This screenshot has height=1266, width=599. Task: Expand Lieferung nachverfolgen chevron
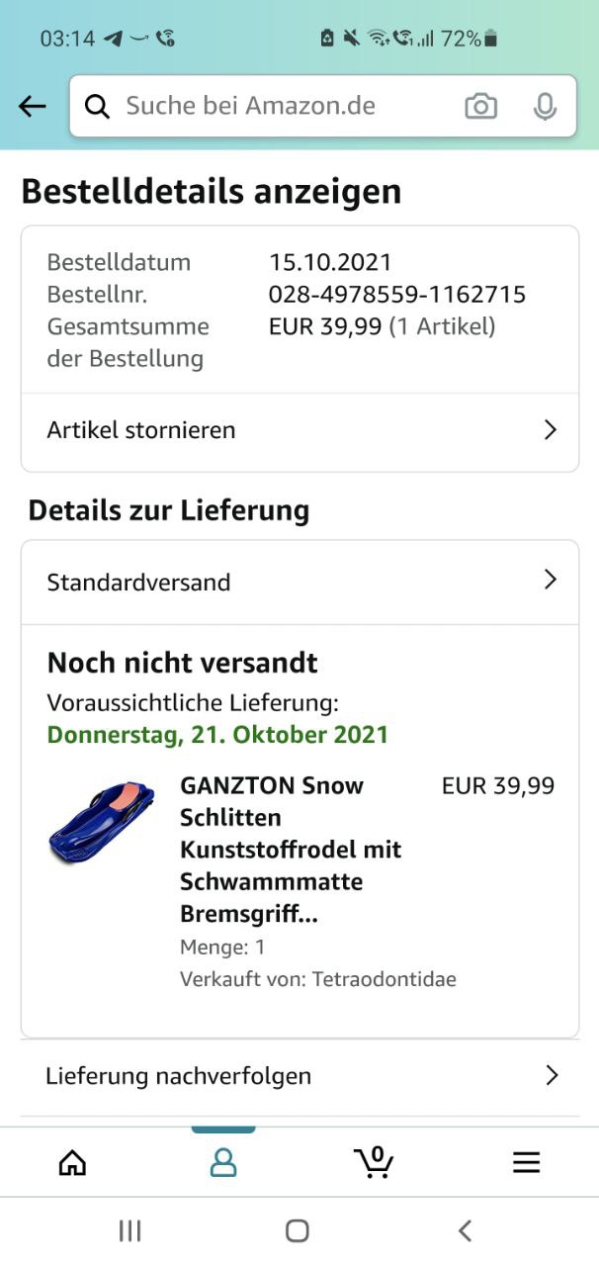click(x=552, y=1075)
